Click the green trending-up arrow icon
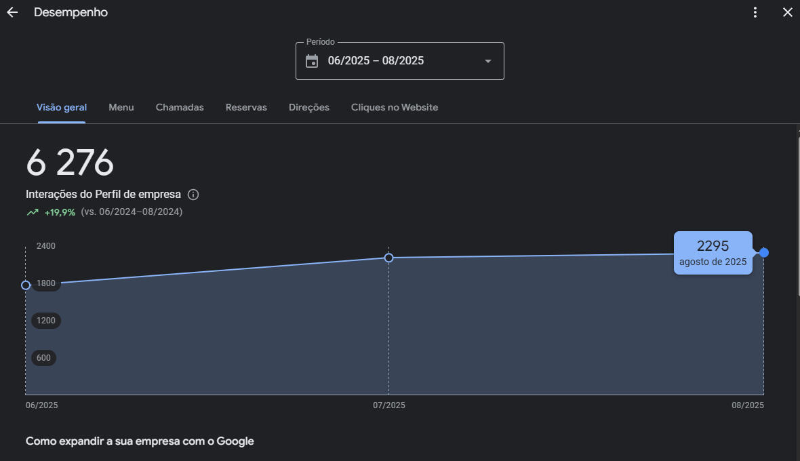 33,212
